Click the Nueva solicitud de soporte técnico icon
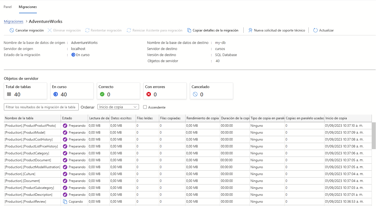This screenshot has height=206, width=376. 250,30
